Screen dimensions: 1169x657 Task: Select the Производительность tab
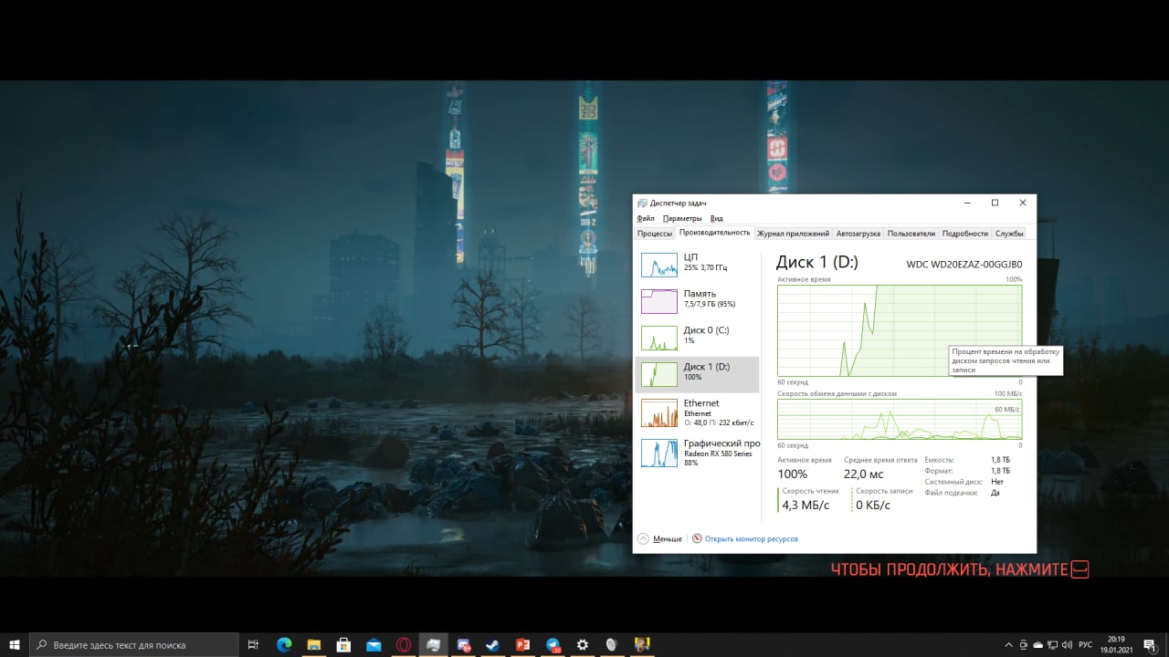715,233
